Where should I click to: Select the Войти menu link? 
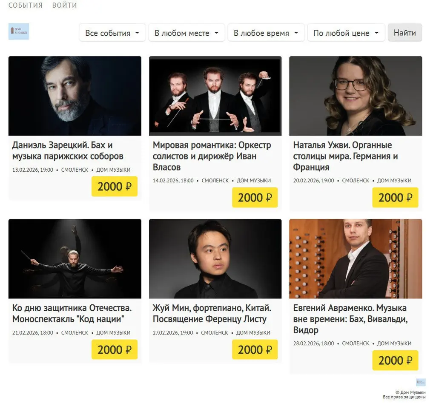click(64, 6)
